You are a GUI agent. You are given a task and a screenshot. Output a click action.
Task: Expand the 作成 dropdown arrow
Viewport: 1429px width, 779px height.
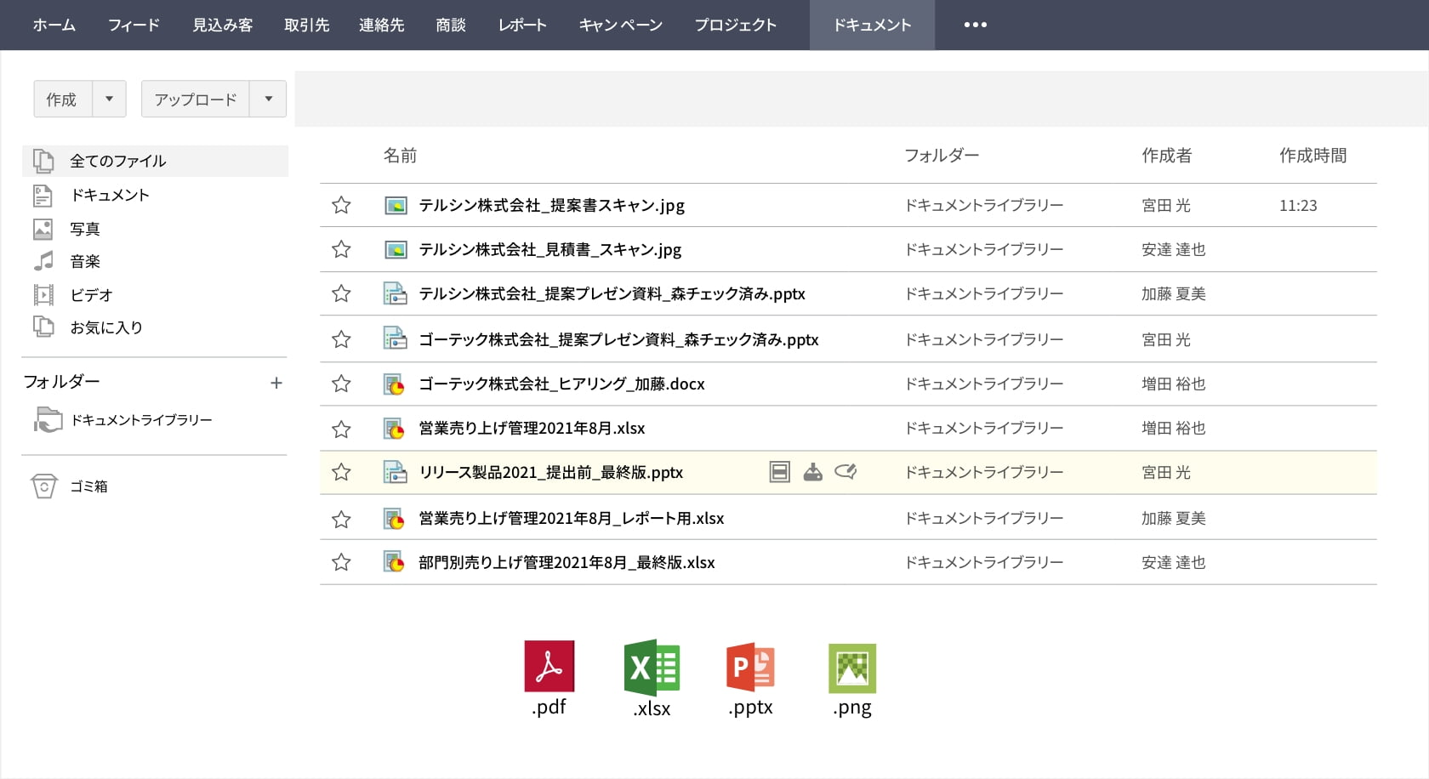[x=109, y=100]
